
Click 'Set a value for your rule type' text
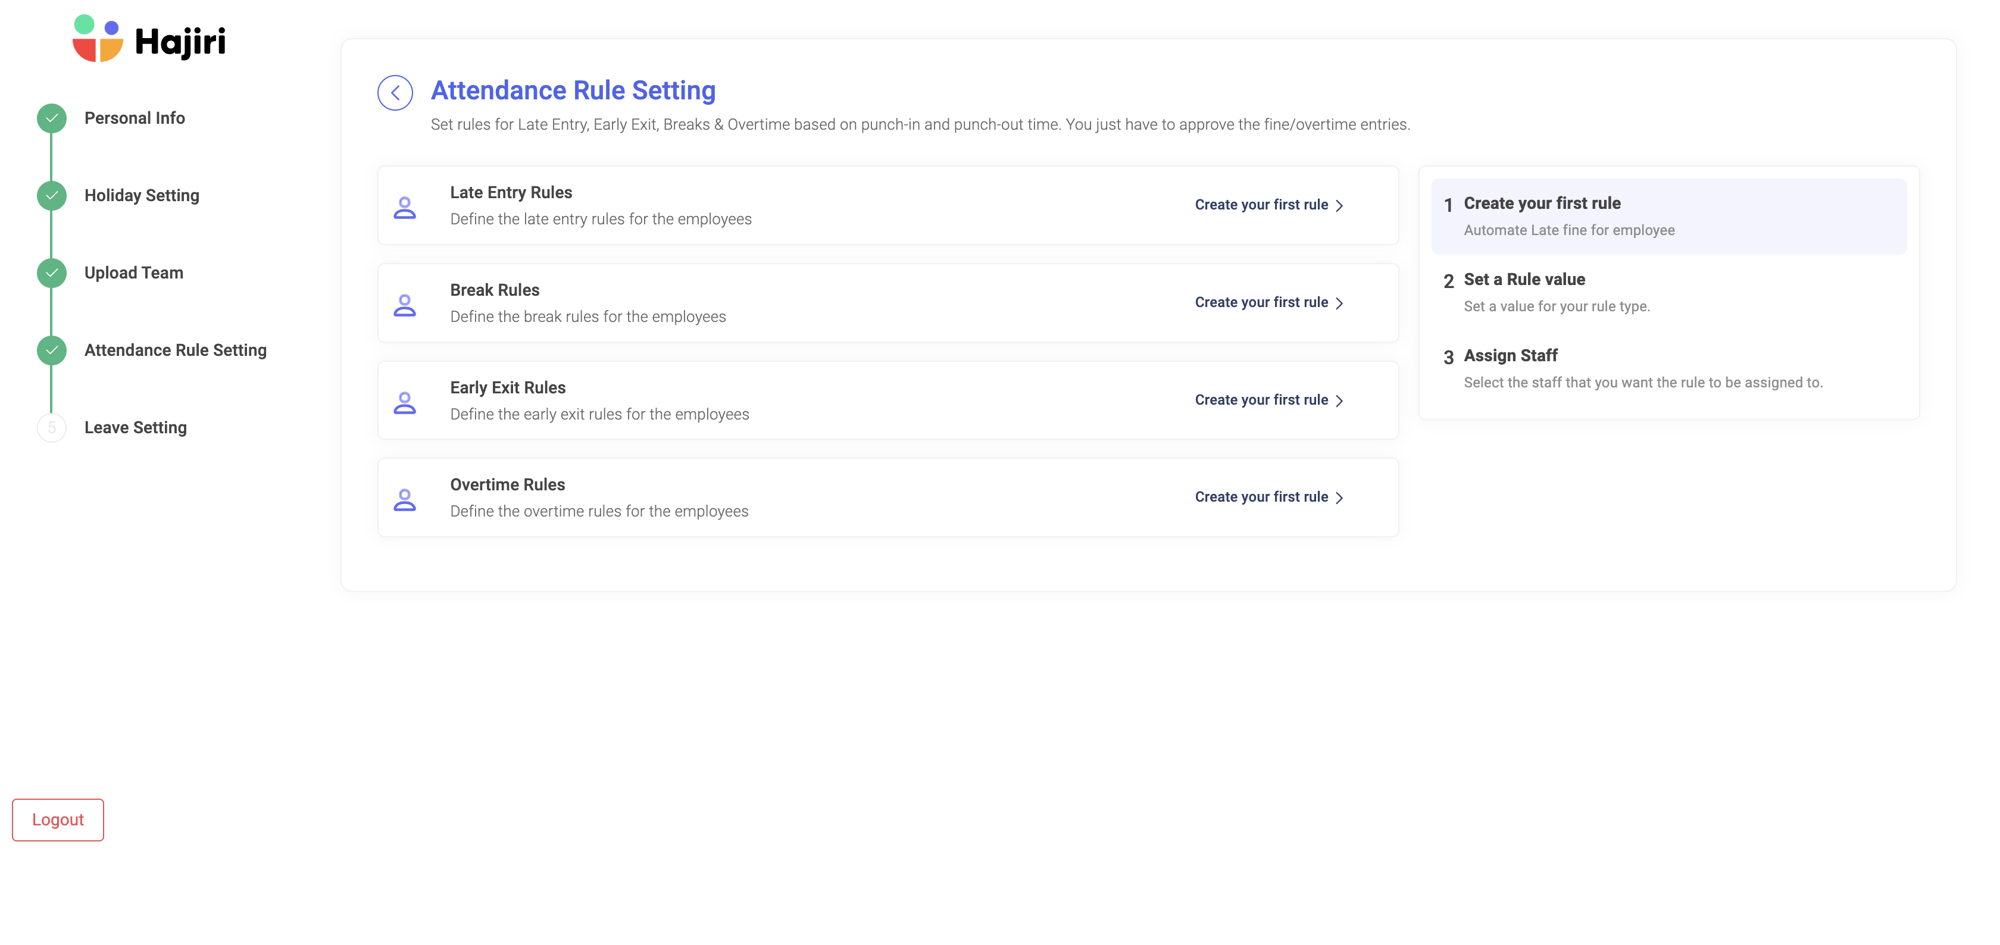(x=1557, y=306)
